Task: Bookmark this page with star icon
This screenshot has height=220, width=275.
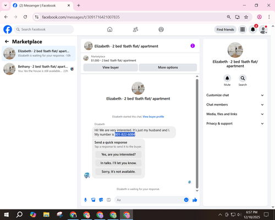Action: click(246, 17)
